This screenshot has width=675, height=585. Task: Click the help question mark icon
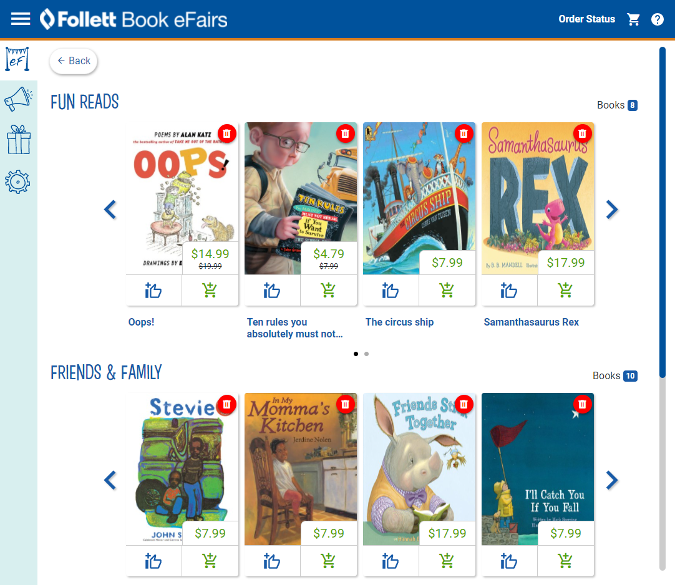(658, 19)
